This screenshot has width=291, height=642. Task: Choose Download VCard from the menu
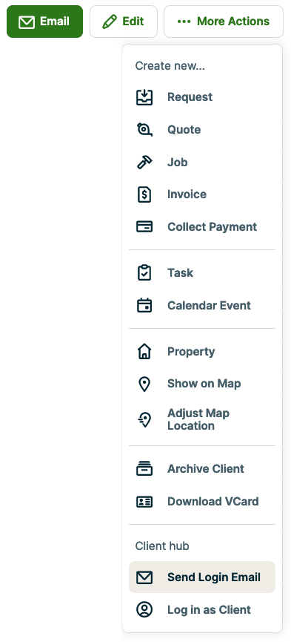coord(202,501)
